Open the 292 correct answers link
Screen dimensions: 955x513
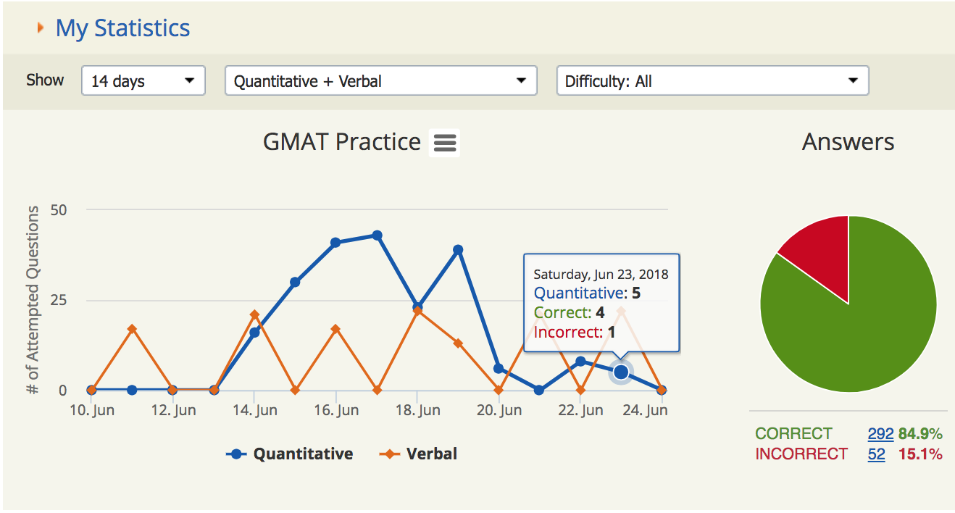(x=880, y=433)
